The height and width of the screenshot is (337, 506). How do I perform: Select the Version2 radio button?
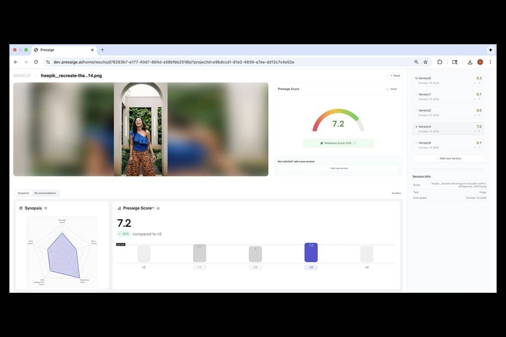coord(417,110)
